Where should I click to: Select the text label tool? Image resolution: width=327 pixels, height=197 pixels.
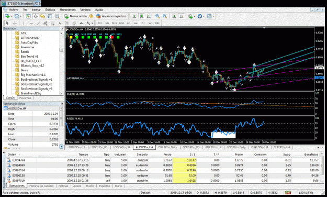click(67, 23)
